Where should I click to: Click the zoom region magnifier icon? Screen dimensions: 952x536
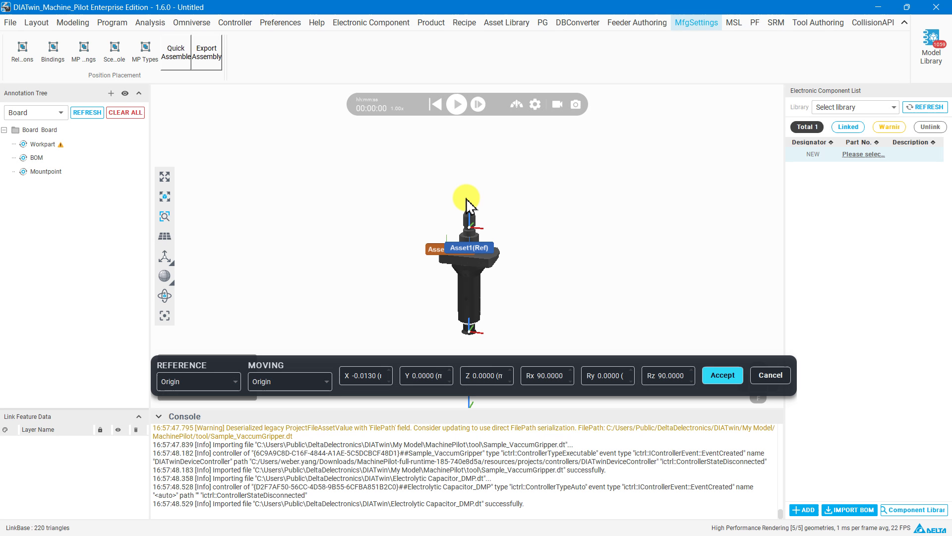(x=165, y=216)
